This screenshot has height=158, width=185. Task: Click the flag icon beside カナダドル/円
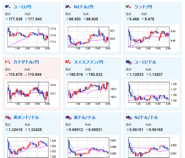[8, 62]
